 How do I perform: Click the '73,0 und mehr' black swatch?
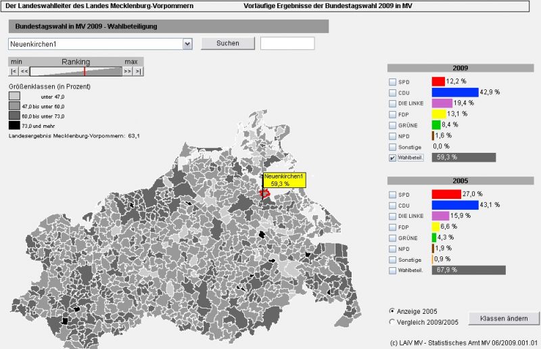(14, 125)
